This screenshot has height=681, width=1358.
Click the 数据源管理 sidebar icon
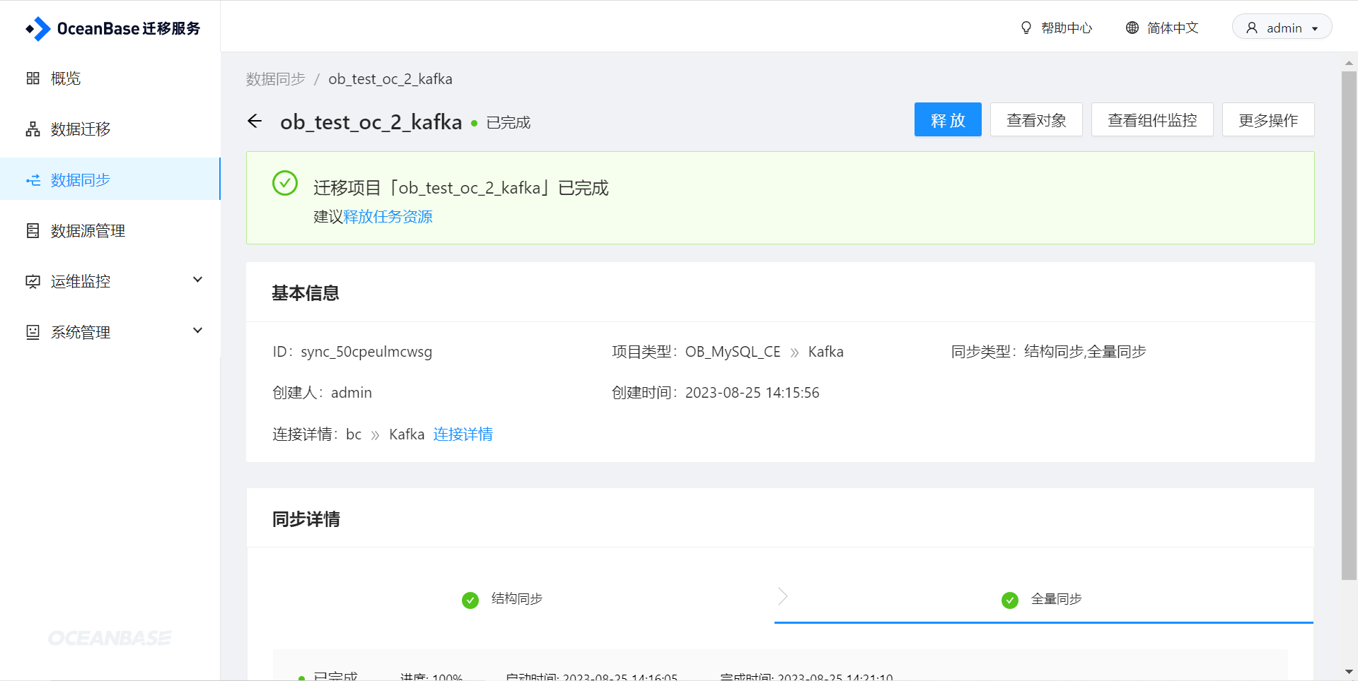pos(33,231)
